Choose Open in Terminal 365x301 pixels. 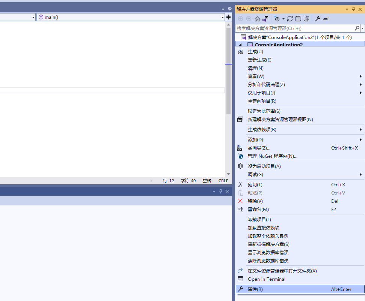click(x=300, y=279)
